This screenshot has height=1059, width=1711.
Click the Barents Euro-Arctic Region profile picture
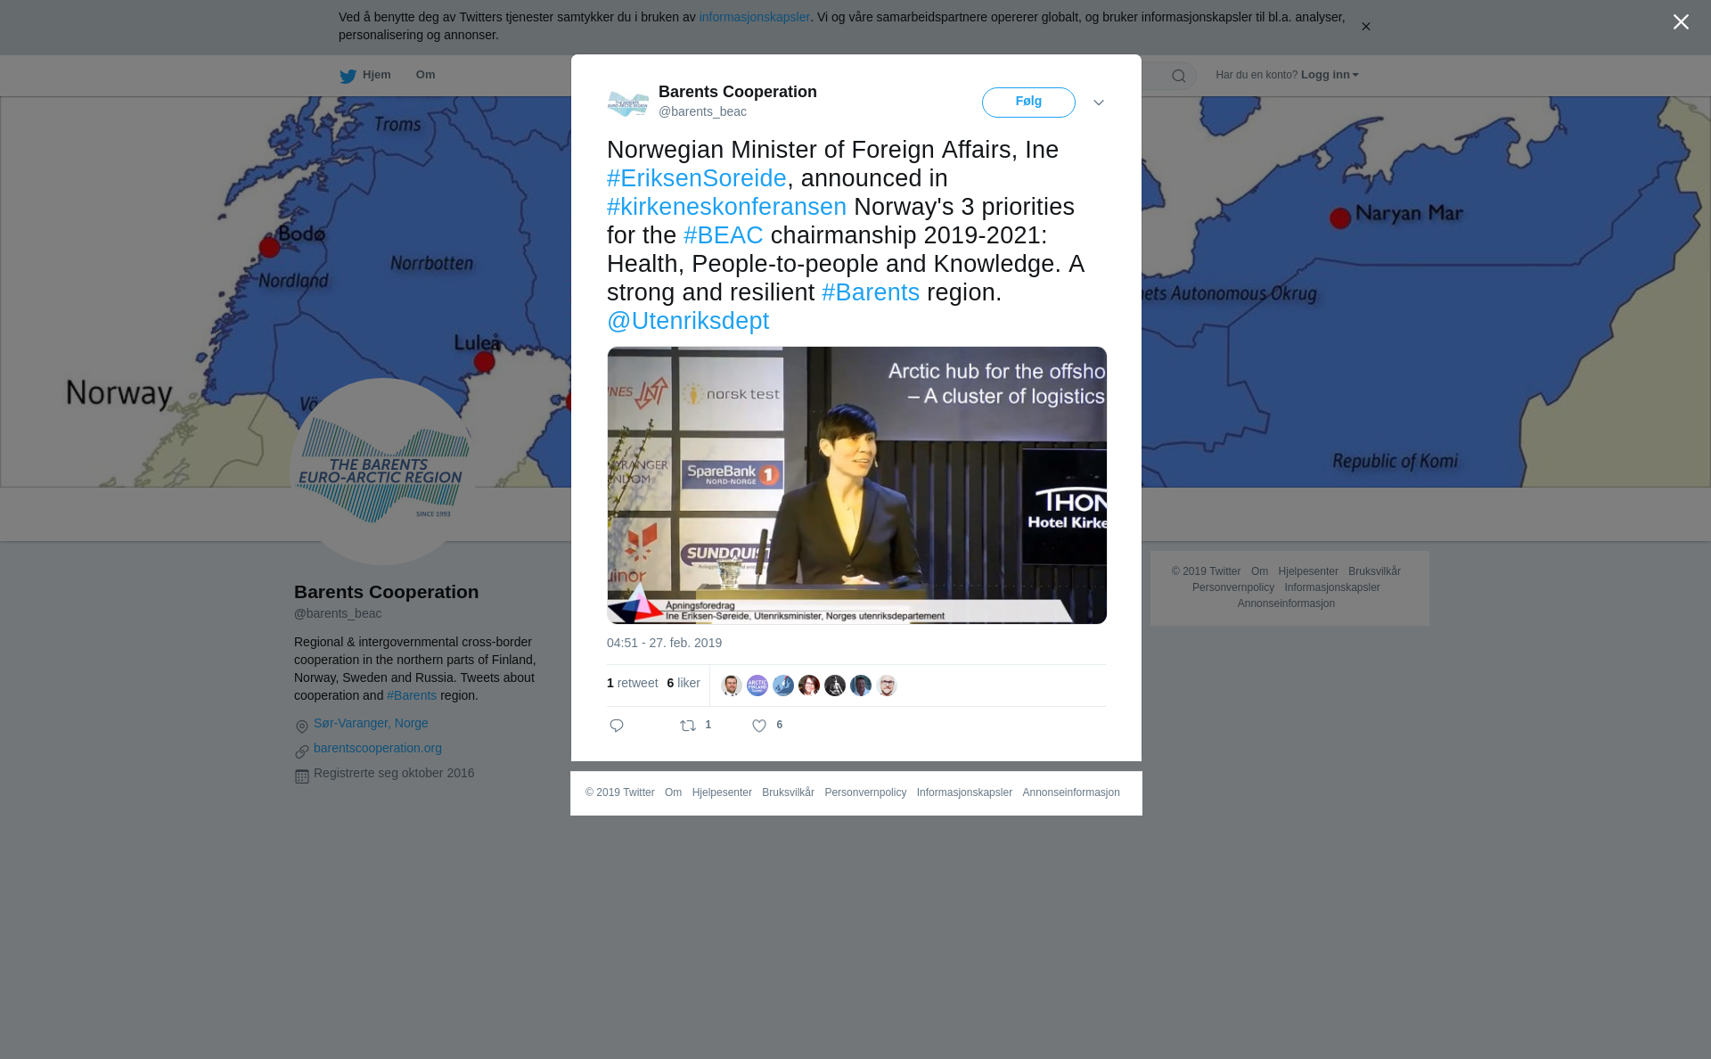(383, 472)
